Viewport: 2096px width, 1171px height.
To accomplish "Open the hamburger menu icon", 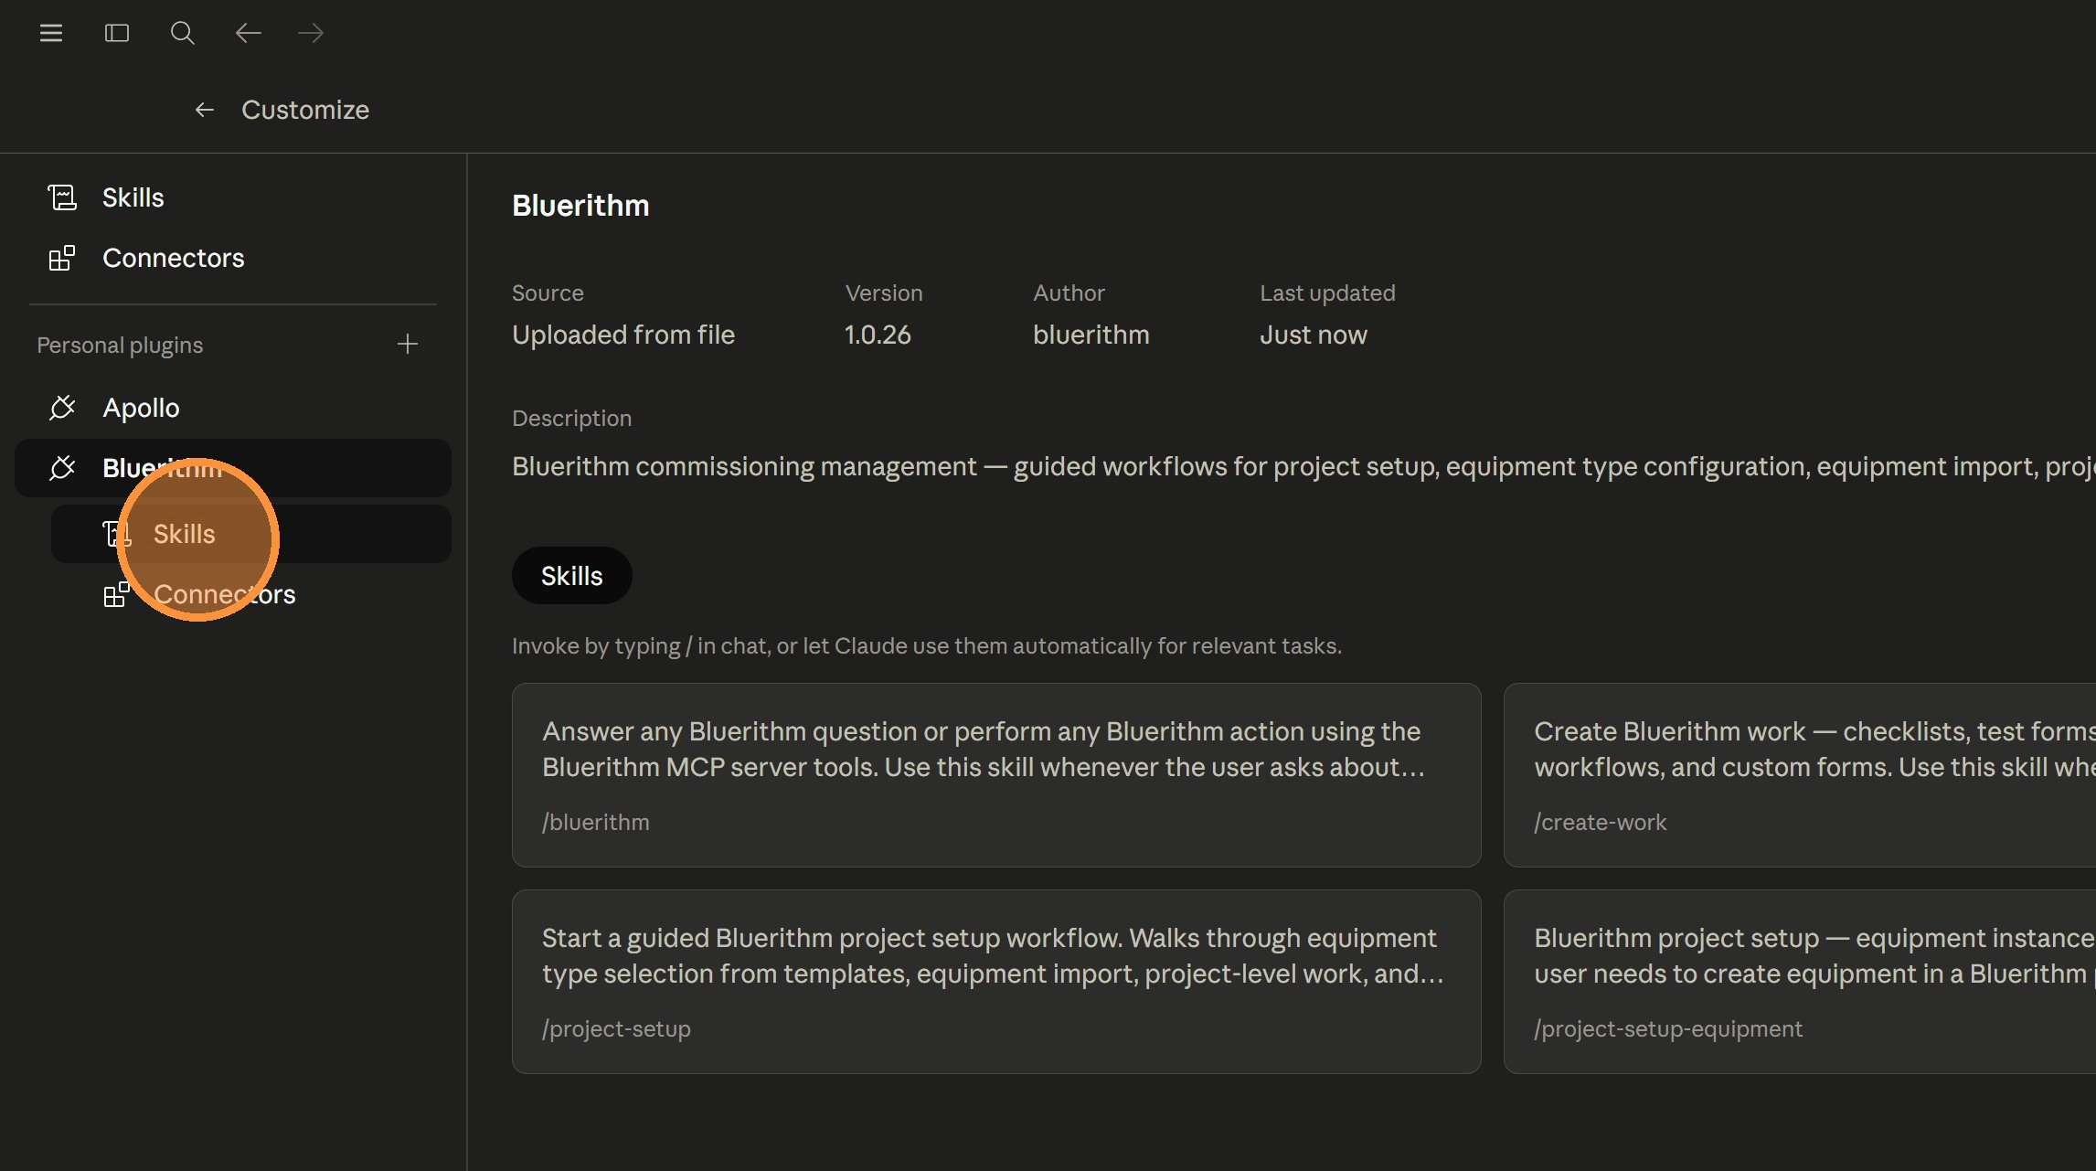I will coord(51,34).
